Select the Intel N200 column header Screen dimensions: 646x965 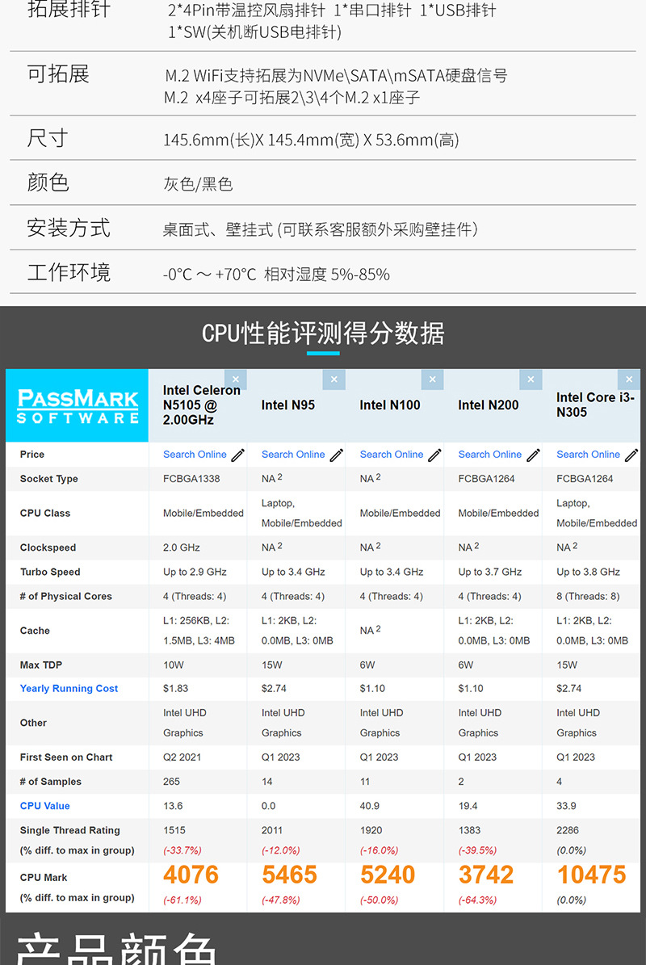click(x=489, y=405)
